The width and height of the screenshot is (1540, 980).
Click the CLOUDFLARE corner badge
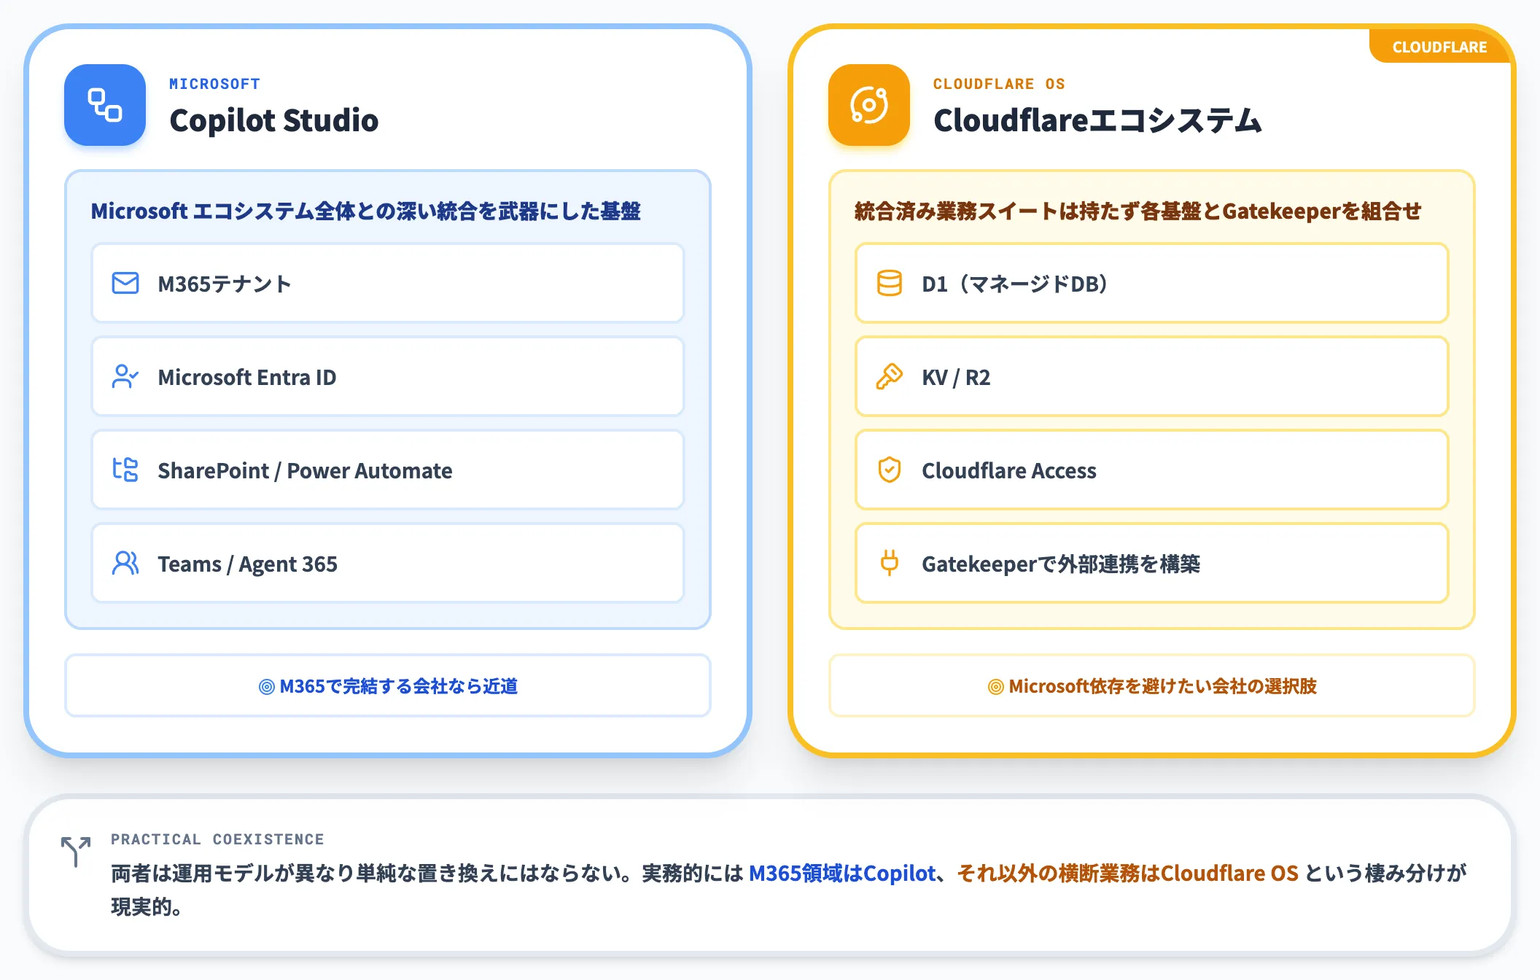pyautogui.click(x=1439, y=47)
